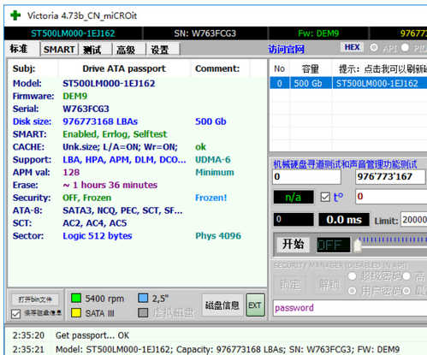The height and width of the screenshot is (355, 427).
Task: Select the API radio button
Action: 374,48
